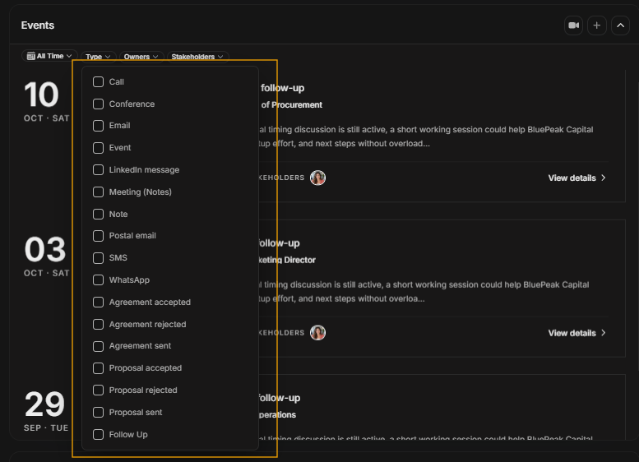This screenshot has width=639, height=462.
Task: Check the Proposal accepted checkbox
Action: (x=98, y=368)
